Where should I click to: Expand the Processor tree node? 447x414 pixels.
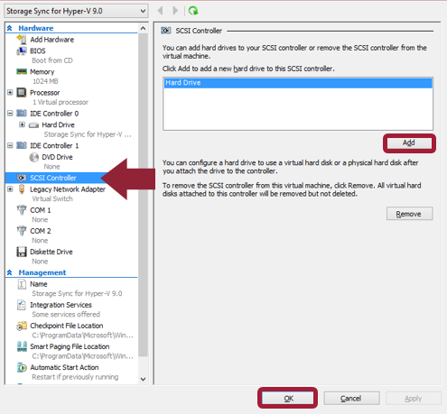pyautogui.click(x=10, y=92)
